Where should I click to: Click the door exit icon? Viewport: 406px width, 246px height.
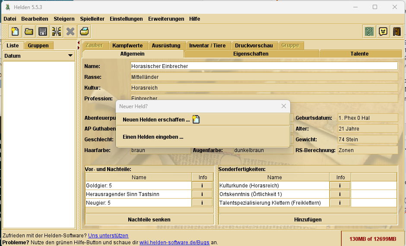pos(397,31)
